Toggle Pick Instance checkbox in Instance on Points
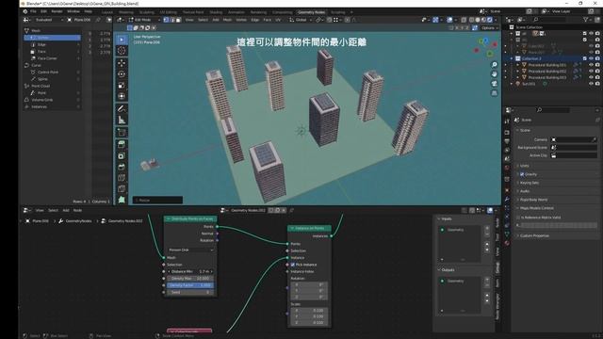 click(x=293, y=265)
